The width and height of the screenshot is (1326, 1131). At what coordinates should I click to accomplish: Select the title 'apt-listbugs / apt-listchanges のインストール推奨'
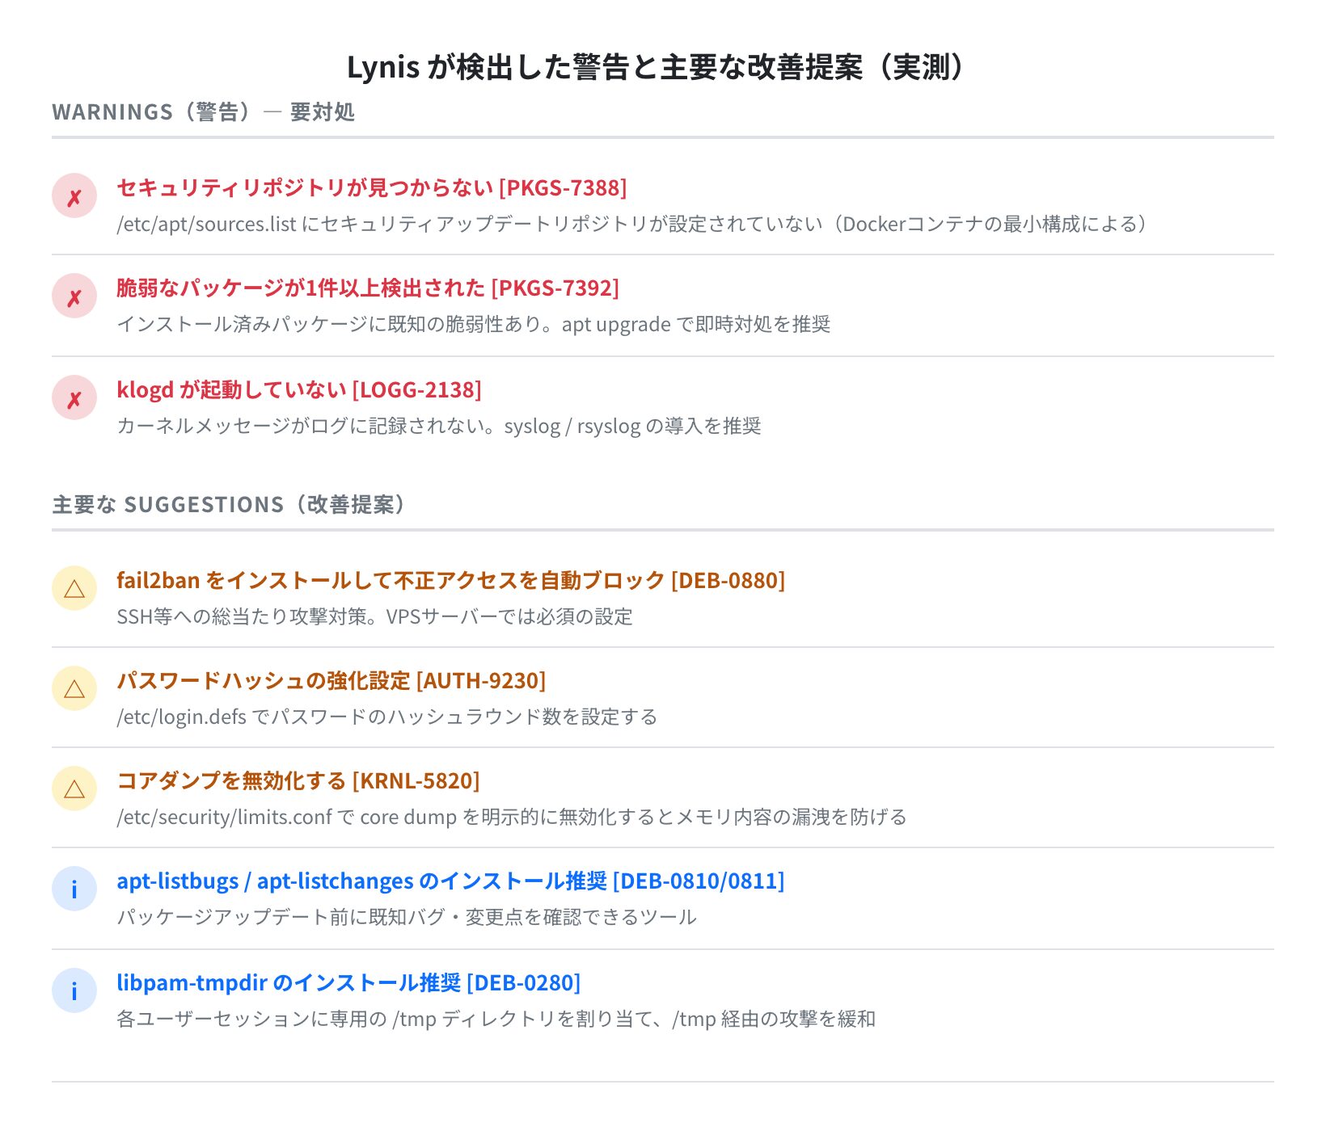[x=362, y=881]
